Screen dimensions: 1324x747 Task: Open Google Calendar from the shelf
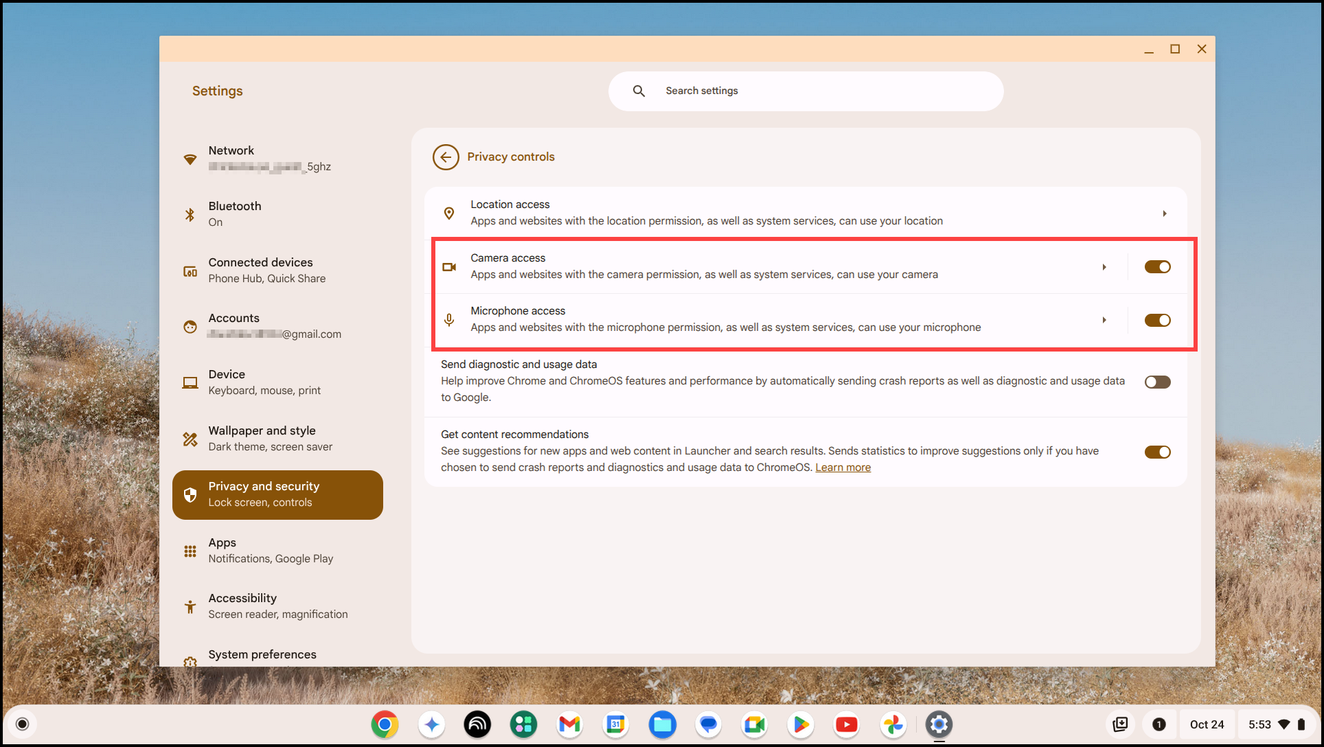point(616,724)
